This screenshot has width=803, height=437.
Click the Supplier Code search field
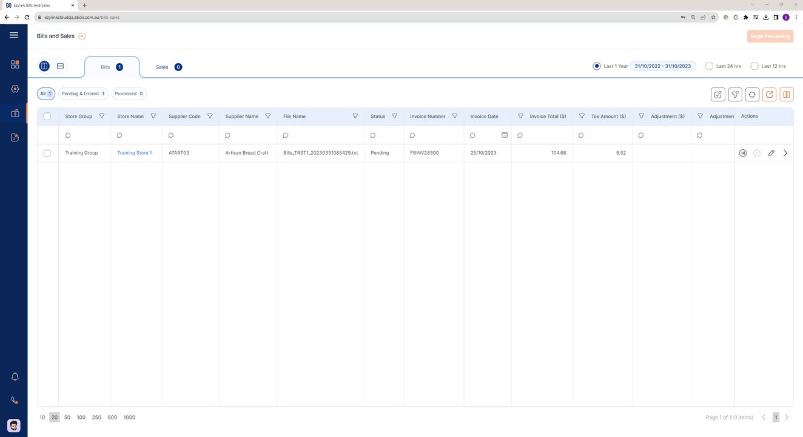[190, 135]
